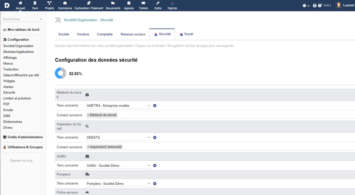Open the Outils top menu
Viewport: 355px width, 195px height.
coord(158,5)
